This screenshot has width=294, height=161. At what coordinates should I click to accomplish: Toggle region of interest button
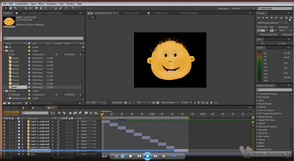point(154,103)
